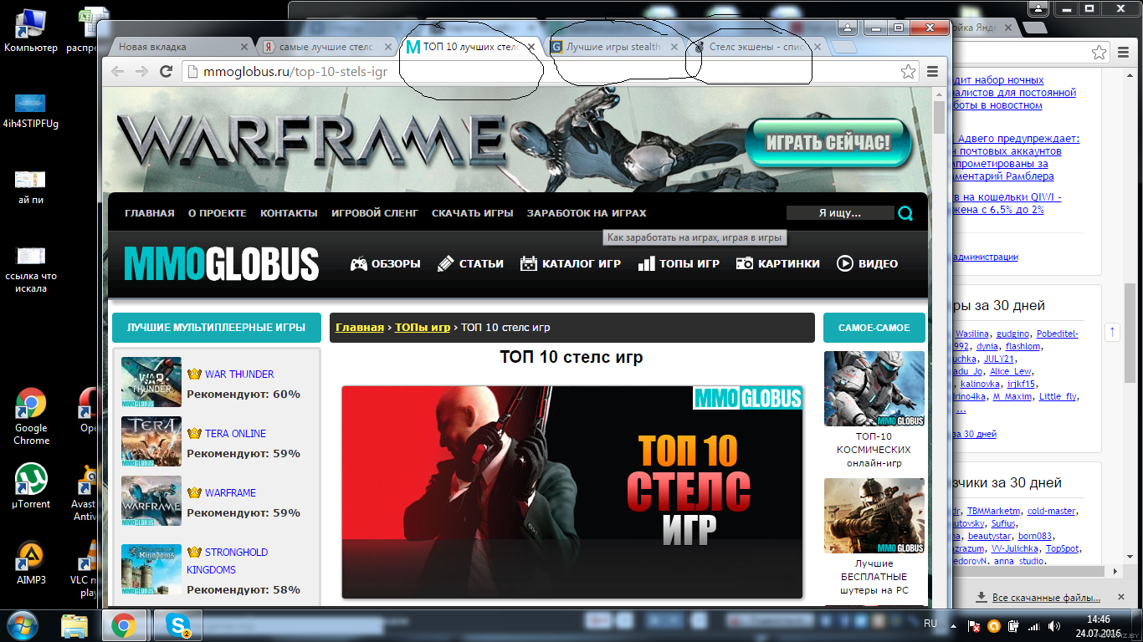Click the Chrome forward arrow

(x=141, y=72)
